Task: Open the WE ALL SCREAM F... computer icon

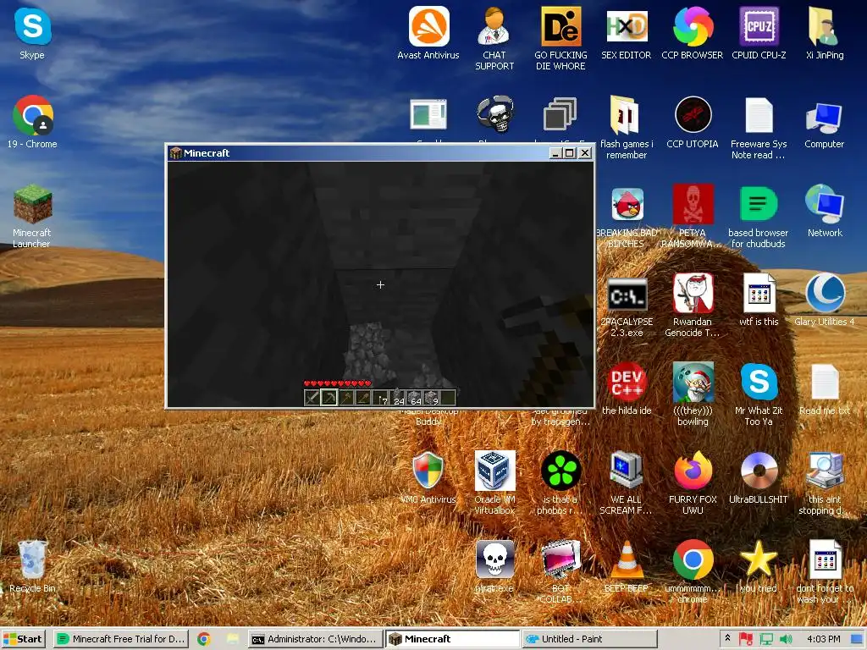Action: coord(626,483)
